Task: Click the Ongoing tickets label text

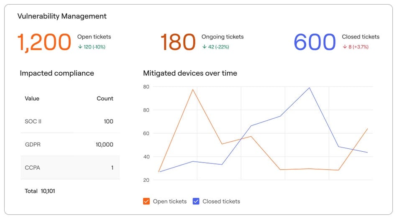Action: point(223,37)
